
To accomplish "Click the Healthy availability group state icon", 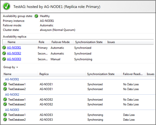I will [x=36, y=16].
